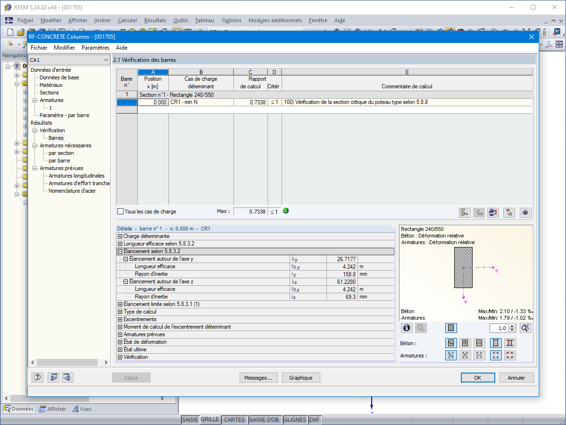The width and height of the screenshot is (566, 425).
Task: Open the dialog help icon
Action: click(38, 377)
